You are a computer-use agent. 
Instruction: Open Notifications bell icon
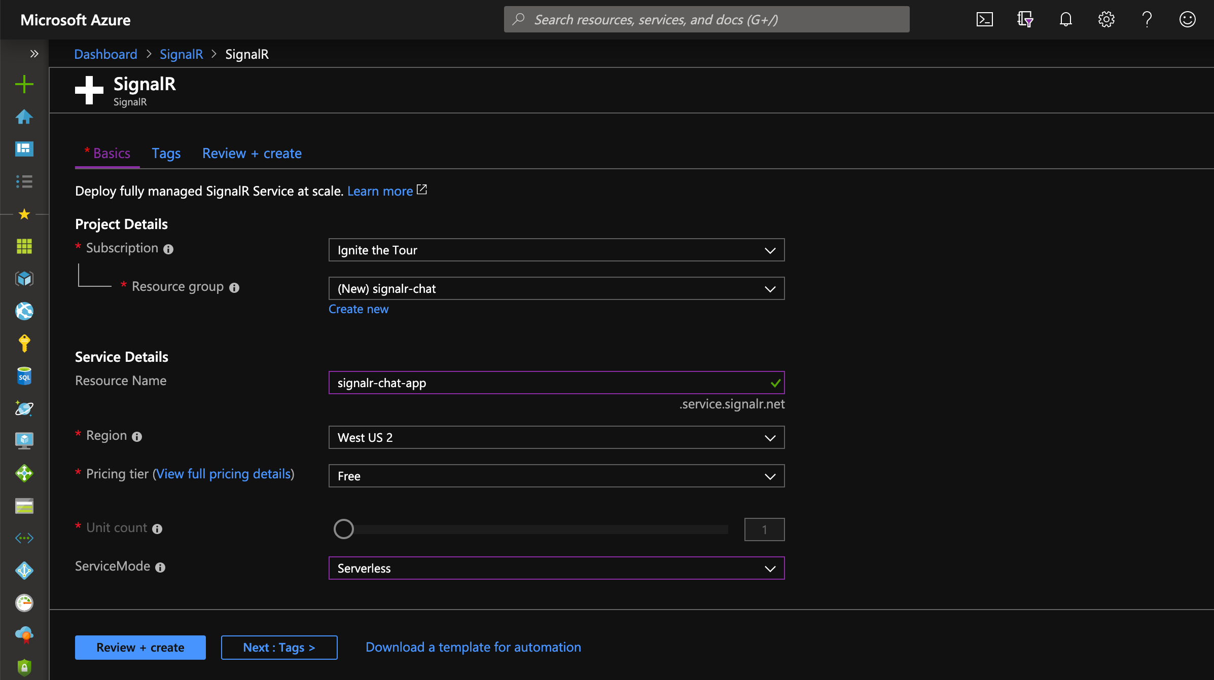1066,20
